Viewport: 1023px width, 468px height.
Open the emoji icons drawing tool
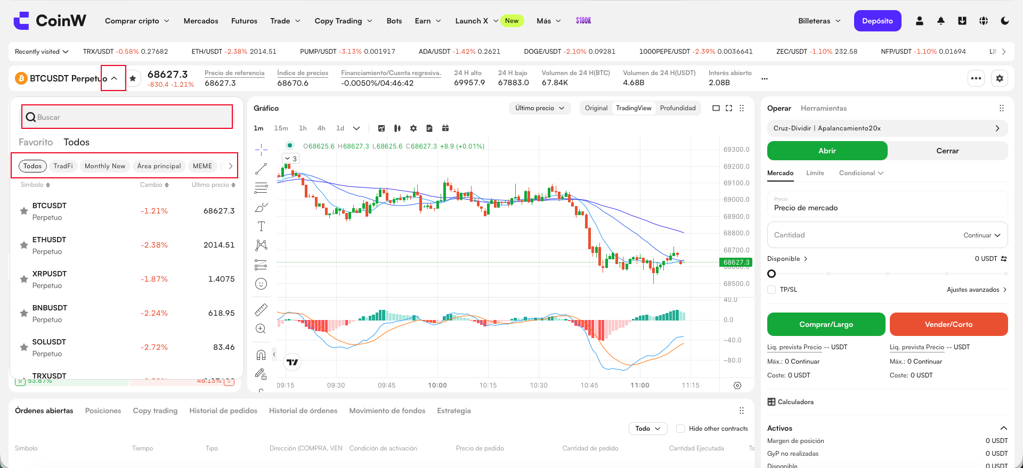click(x=261, y=284)
